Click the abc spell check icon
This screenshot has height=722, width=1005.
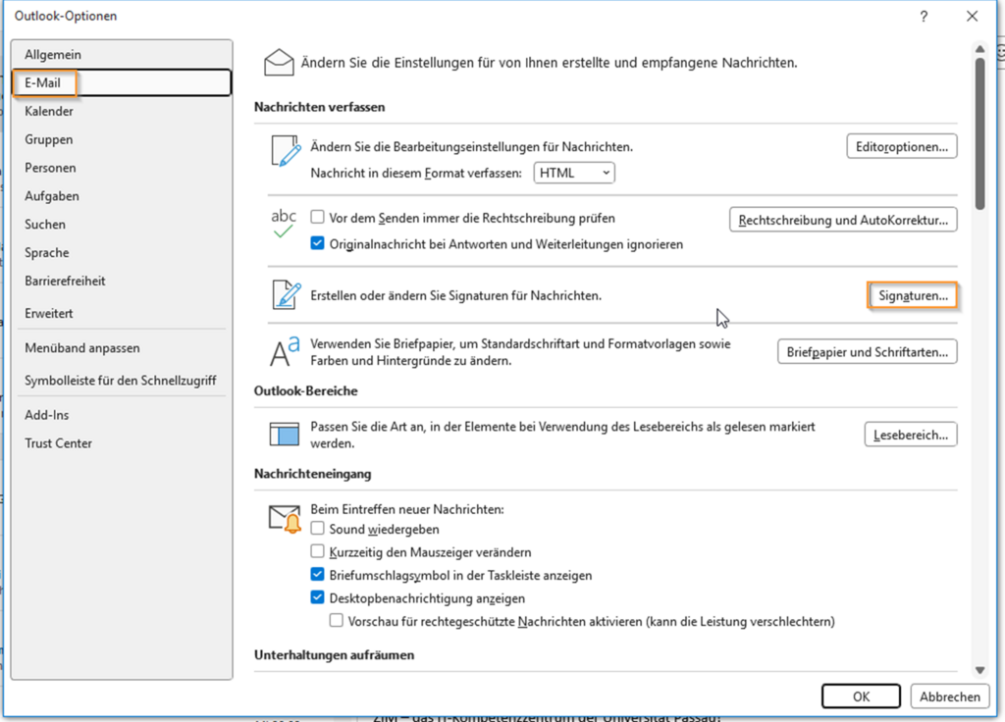pyautogui.click(x=284, y=224)
